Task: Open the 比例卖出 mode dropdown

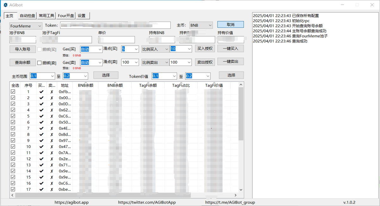Action: (155, 62)
